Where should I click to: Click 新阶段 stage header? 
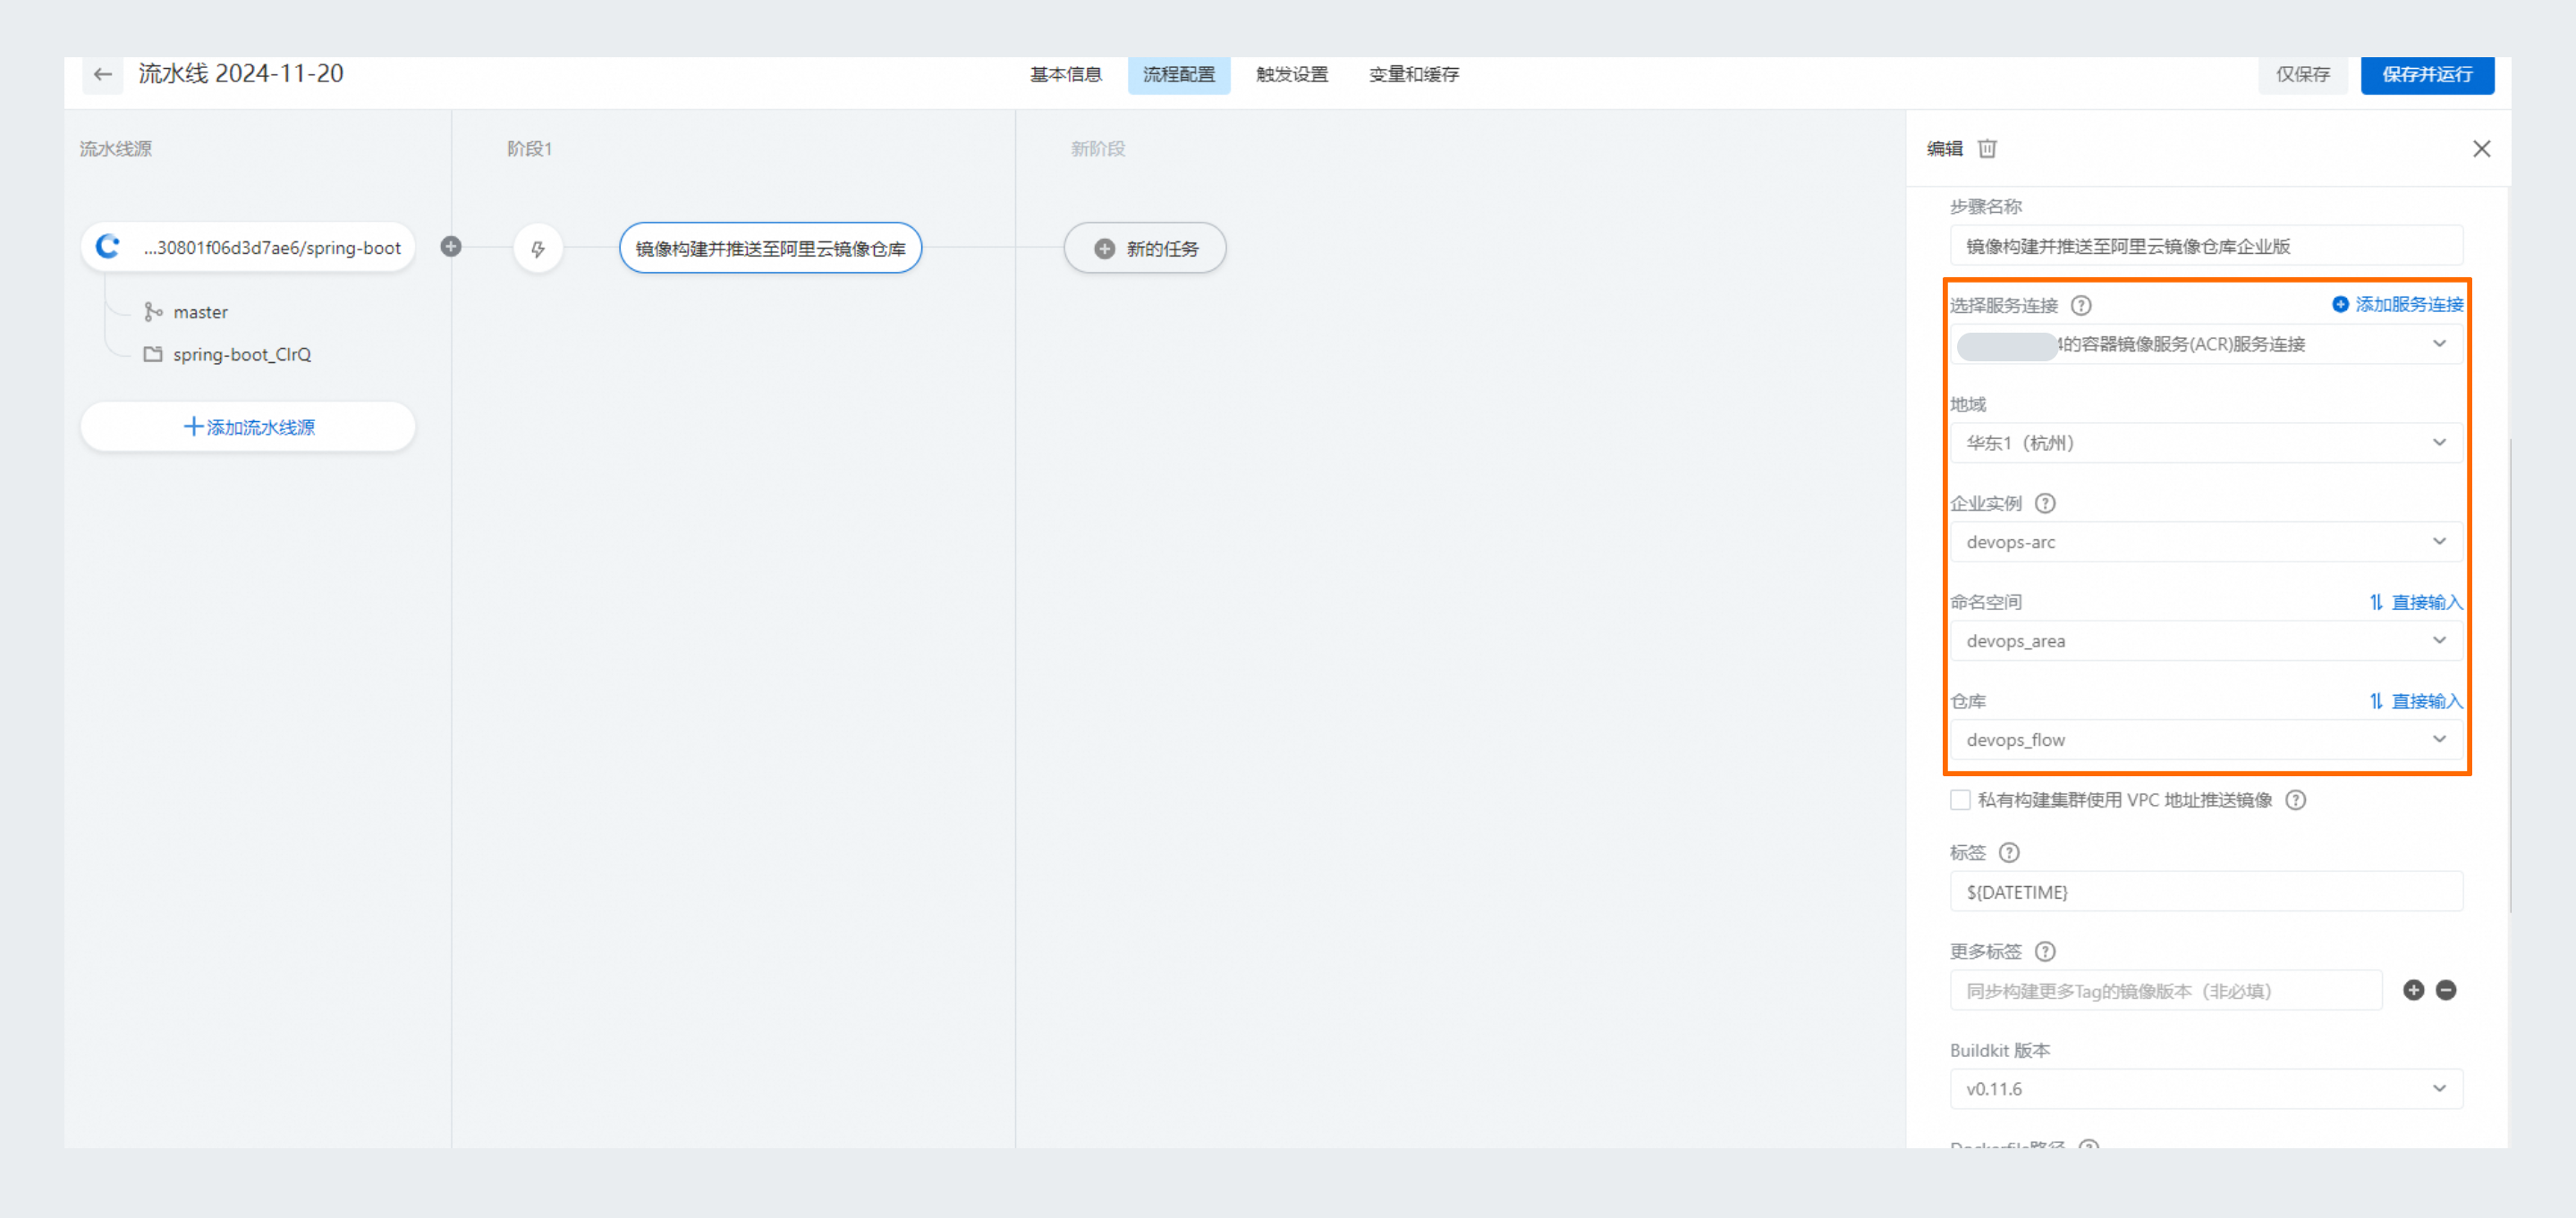point(1098,149)
